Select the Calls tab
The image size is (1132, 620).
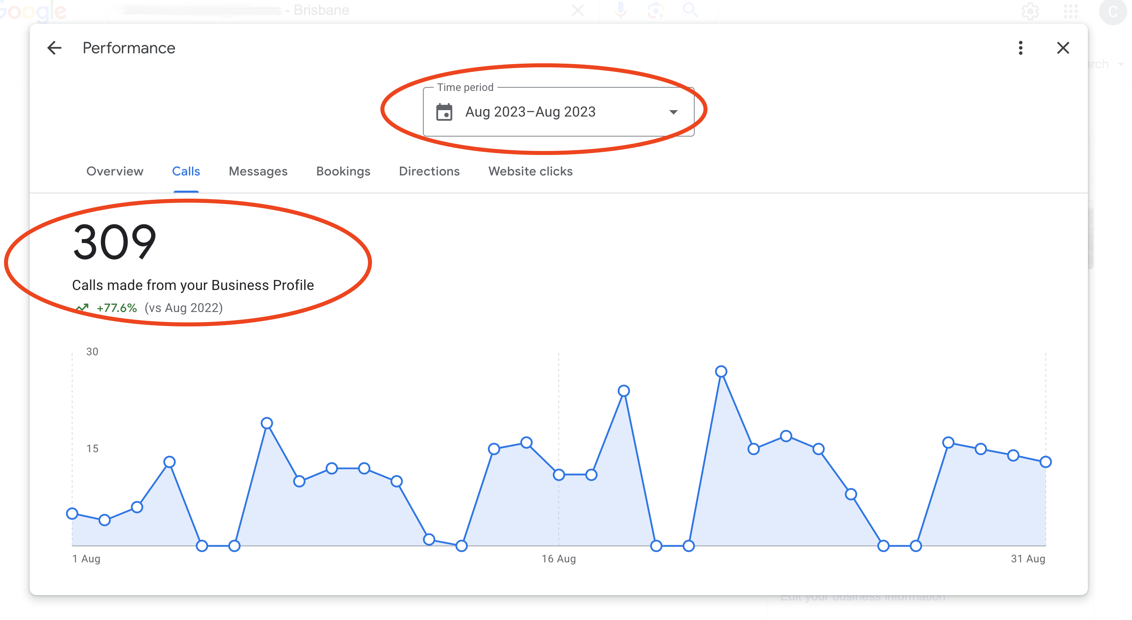point(186,172)
